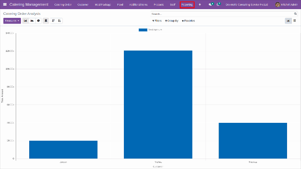Open the messages conversation icon
301x169 pixels.
tap(211, 4)
